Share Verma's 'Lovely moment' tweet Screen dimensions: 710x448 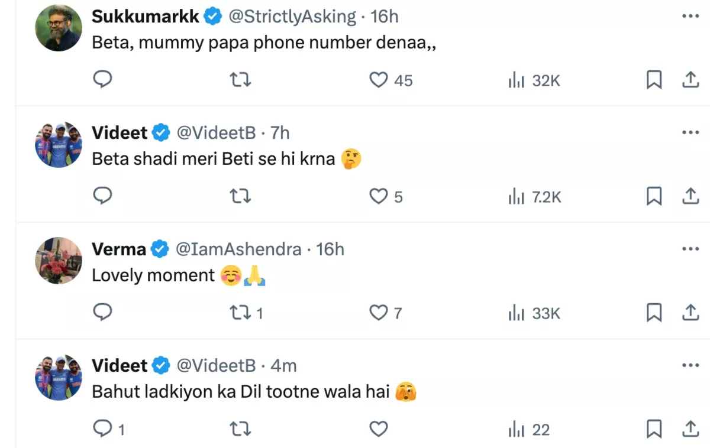[x=690, y=313]
